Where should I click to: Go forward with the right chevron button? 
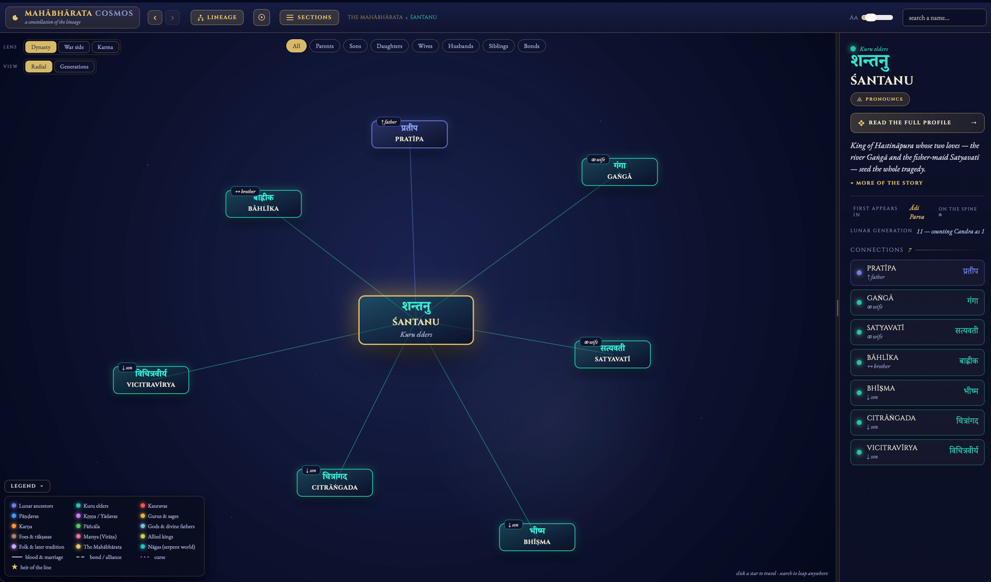[173, 18]
